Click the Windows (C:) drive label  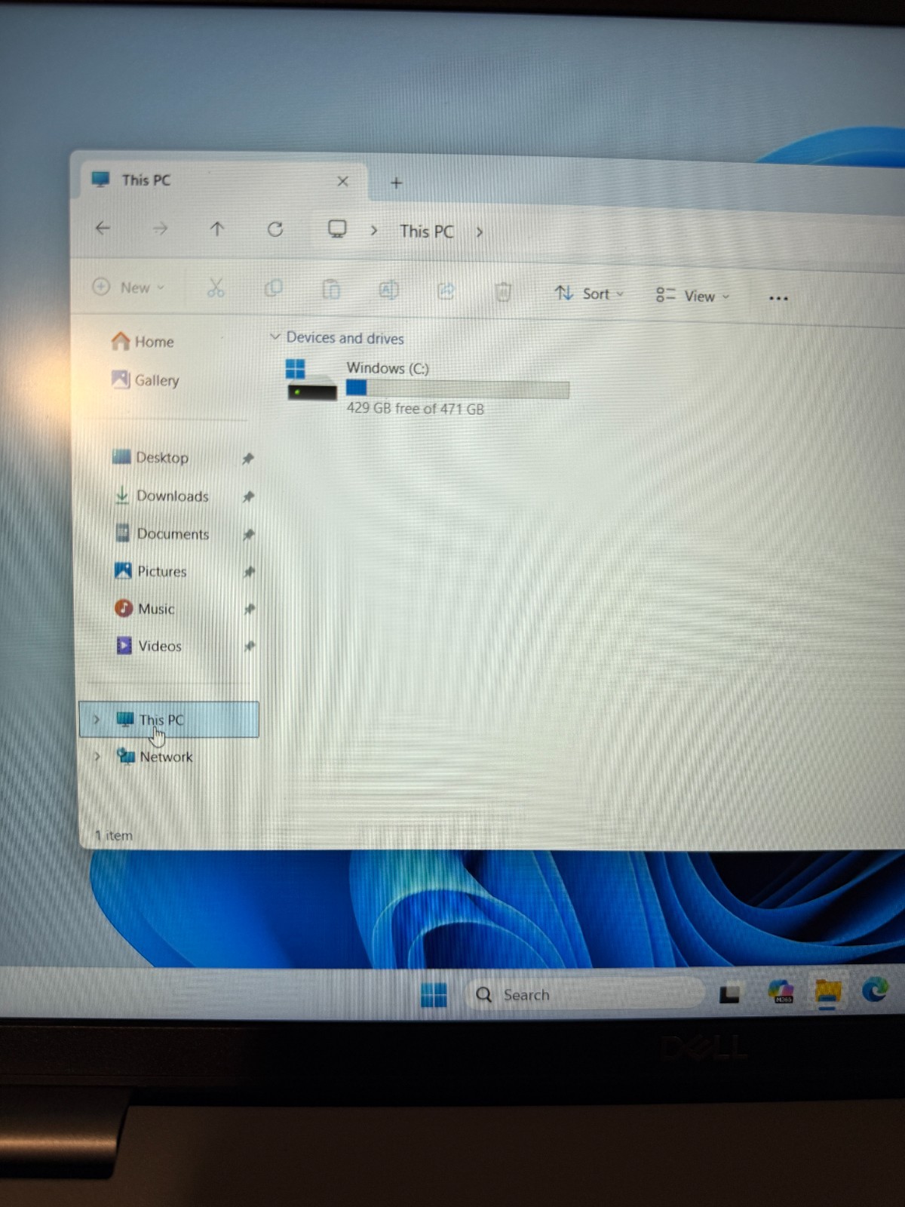[x=388, y=368]
